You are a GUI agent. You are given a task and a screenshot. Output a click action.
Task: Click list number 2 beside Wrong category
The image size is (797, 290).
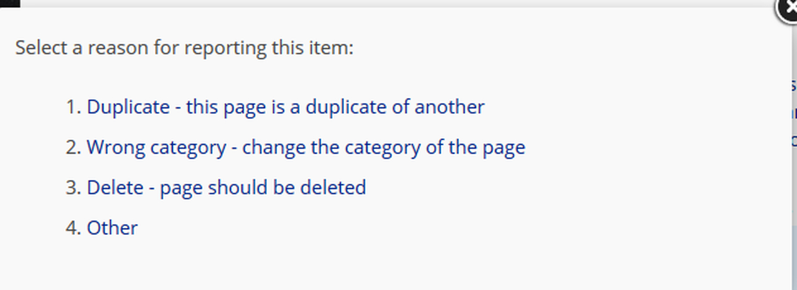[x=73, y=147]
